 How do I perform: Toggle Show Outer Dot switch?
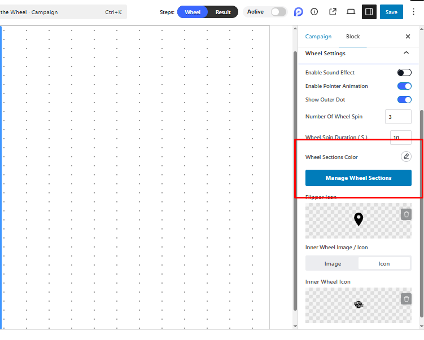(404, 100)
